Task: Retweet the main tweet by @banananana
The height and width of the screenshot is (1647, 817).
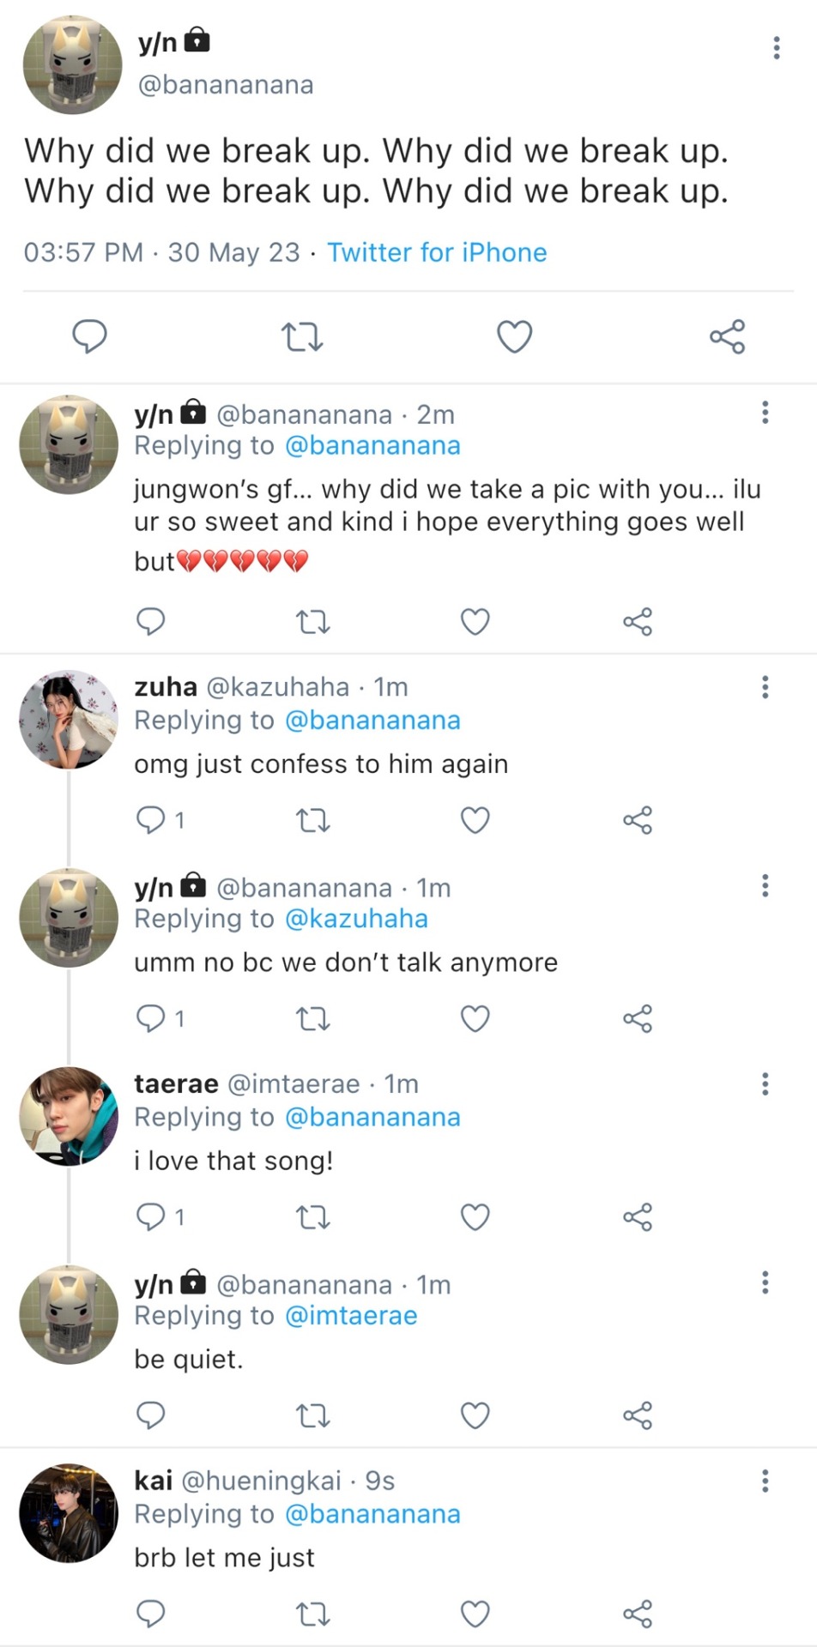Action: coord(302,336)
